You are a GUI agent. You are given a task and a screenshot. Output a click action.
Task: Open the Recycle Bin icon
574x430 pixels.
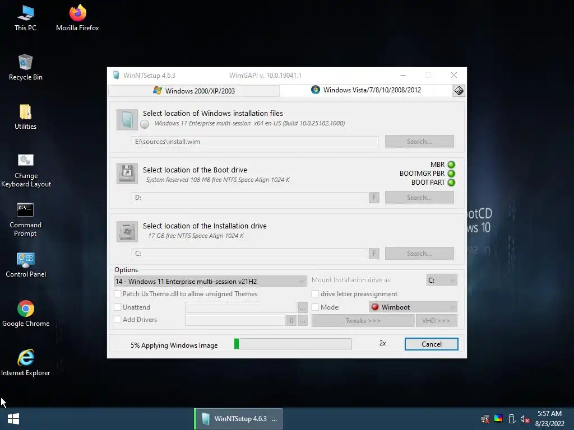click(25, 68)
